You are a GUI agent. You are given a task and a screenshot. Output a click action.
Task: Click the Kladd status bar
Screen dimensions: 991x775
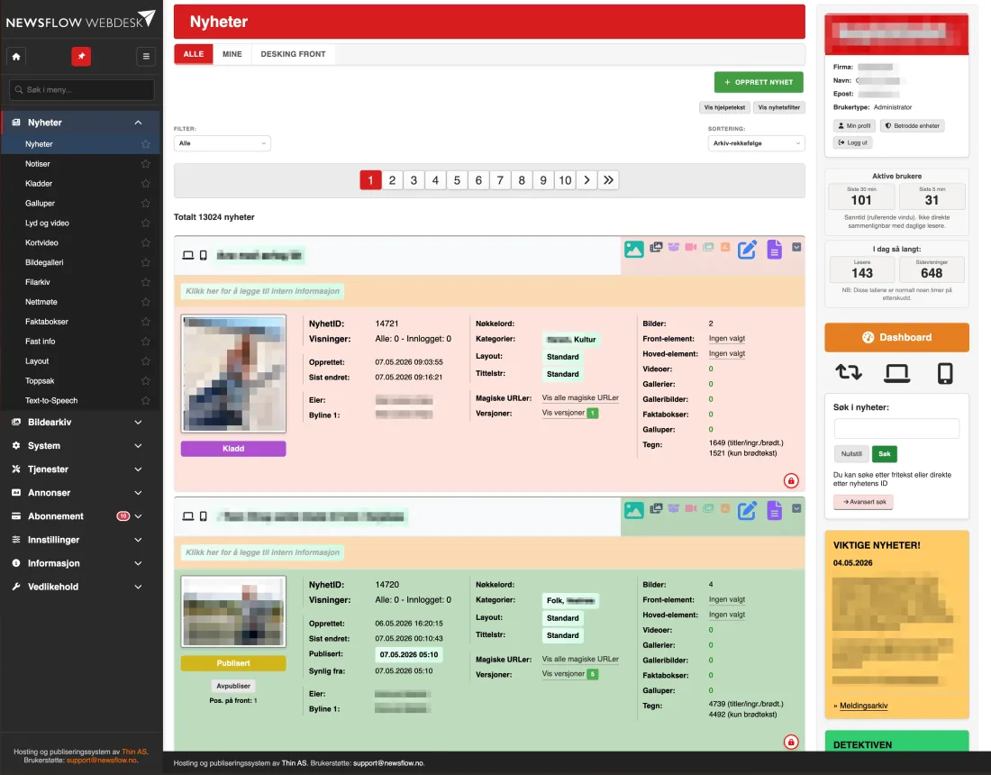click(233, 449)
